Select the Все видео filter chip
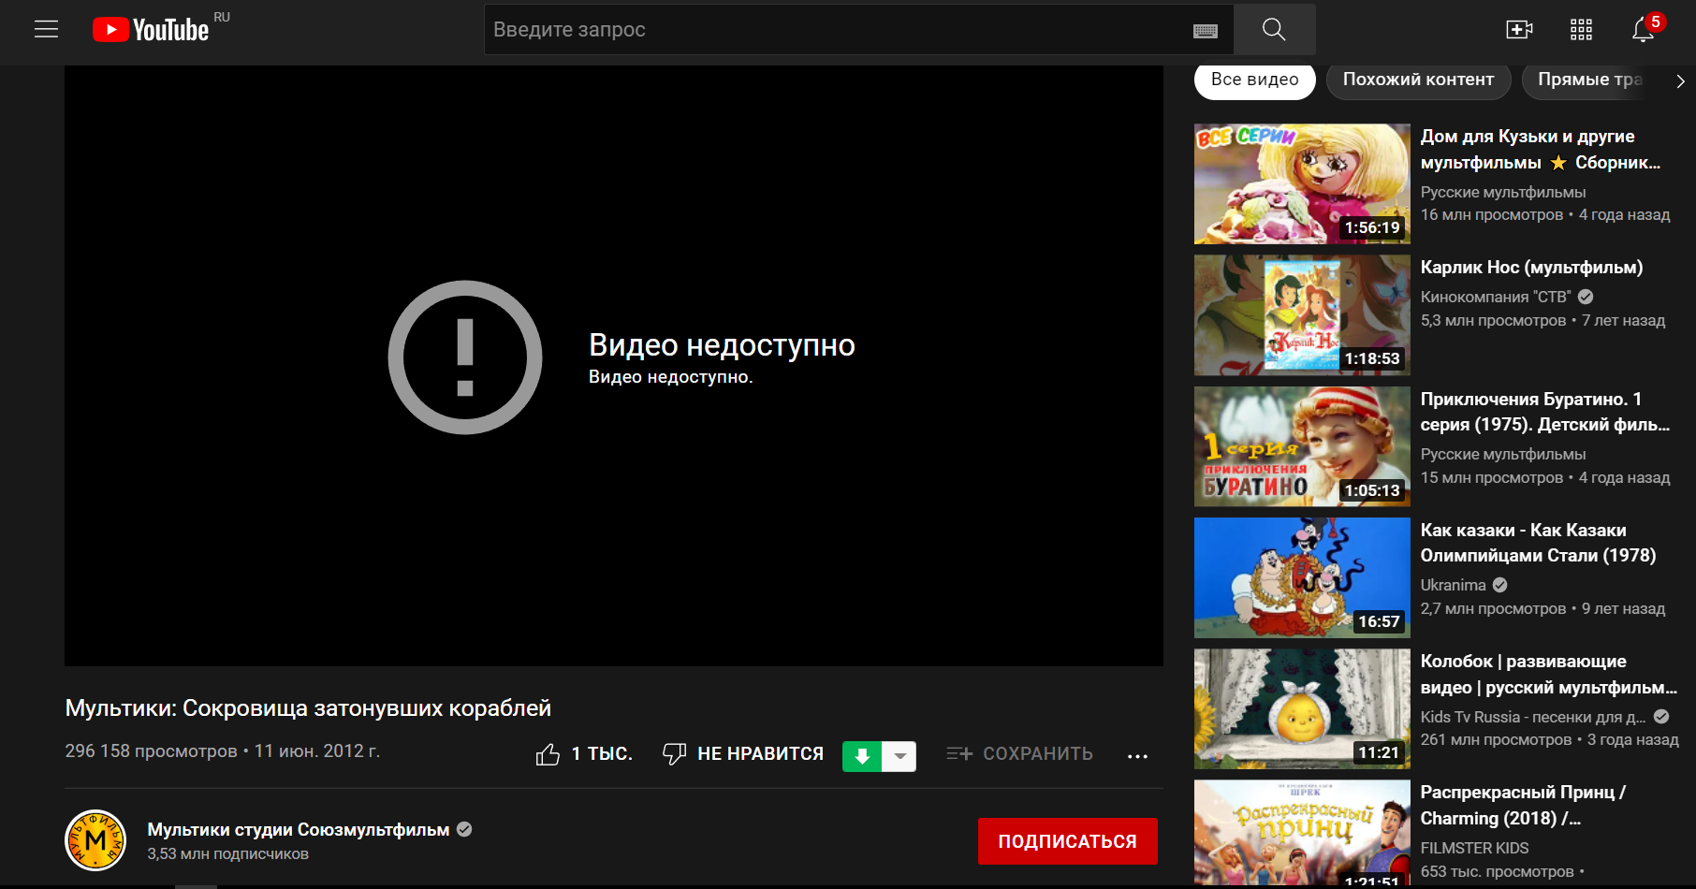Viewport: 1696px width, 889px height. coord(1254,80)
